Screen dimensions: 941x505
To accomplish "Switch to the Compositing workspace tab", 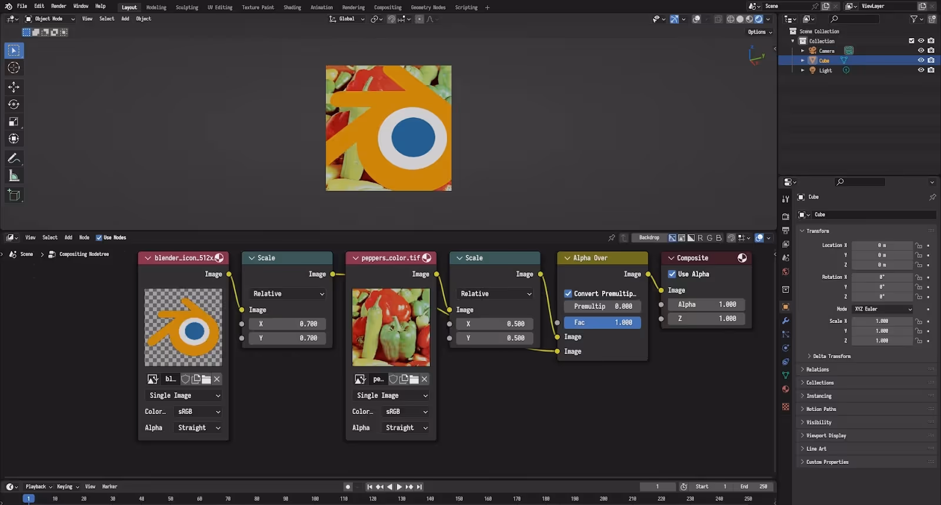I will point(388,8).
